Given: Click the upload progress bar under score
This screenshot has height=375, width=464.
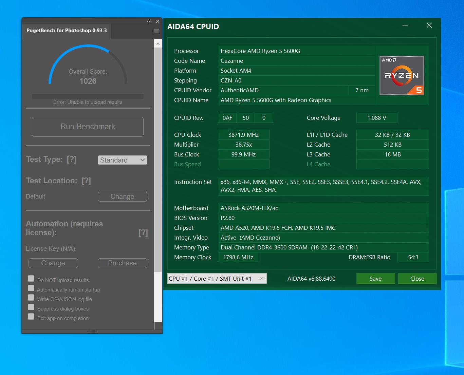Looking at the screenshot, I should point(88,96).
